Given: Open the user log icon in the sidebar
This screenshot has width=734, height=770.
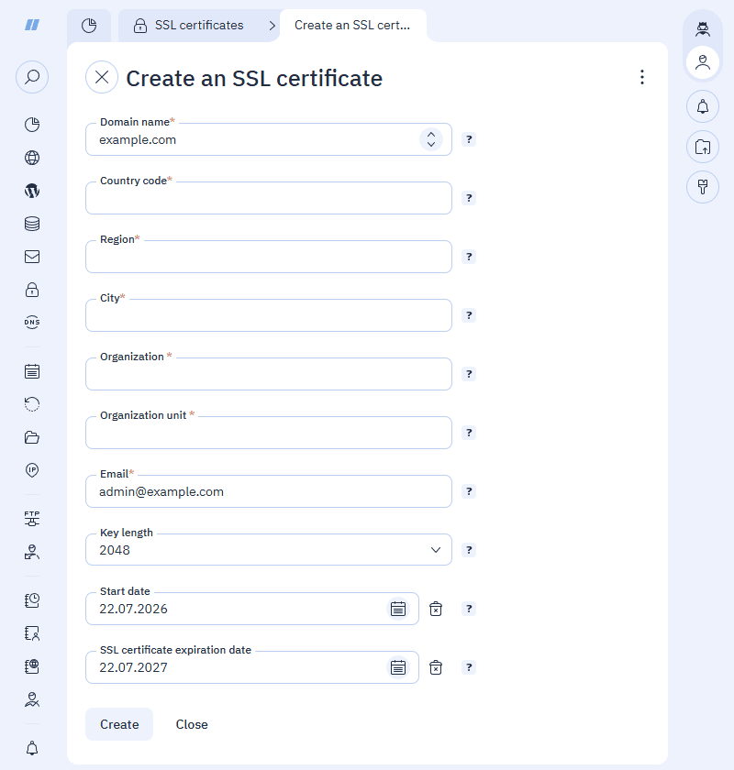Looking at the screenshot, I should (x=32, y=633).
